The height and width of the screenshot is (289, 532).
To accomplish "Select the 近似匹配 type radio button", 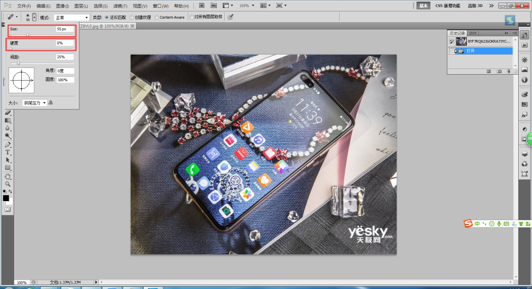I will (x=106, y=17).
